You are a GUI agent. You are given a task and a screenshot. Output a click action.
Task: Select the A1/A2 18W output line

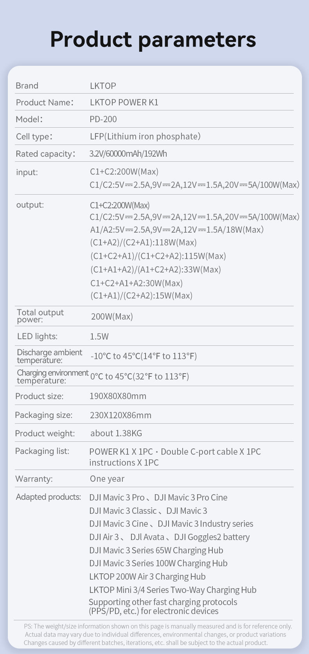(177, 230)
